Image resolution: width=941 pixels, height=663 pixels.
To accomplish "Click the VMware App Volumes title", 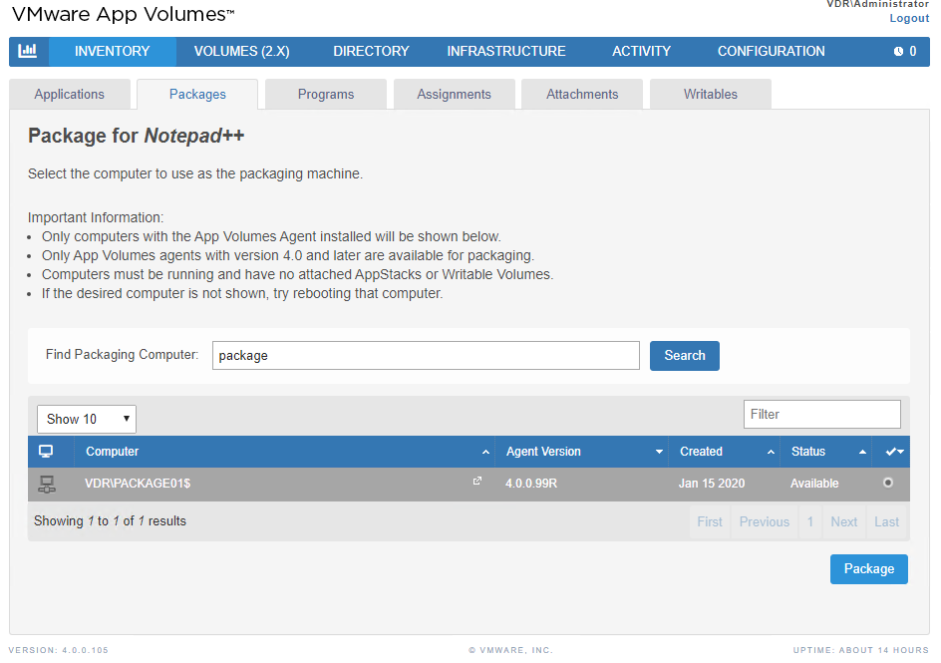I will [123, 14].
